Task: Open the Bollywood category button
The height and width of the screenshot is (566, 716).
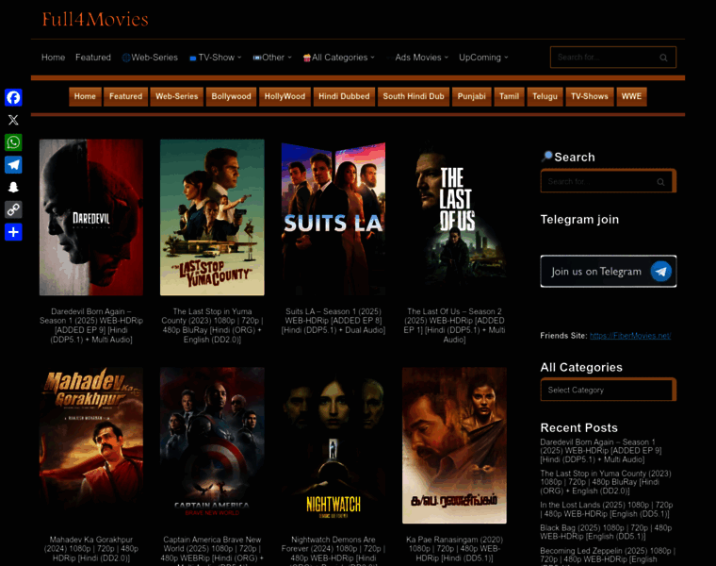Action: coord(231,96)
